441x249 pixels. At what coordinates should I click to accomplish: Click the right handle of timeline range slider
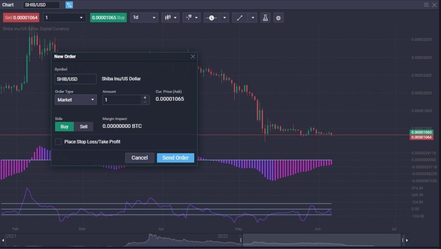(x=403, y=240)
